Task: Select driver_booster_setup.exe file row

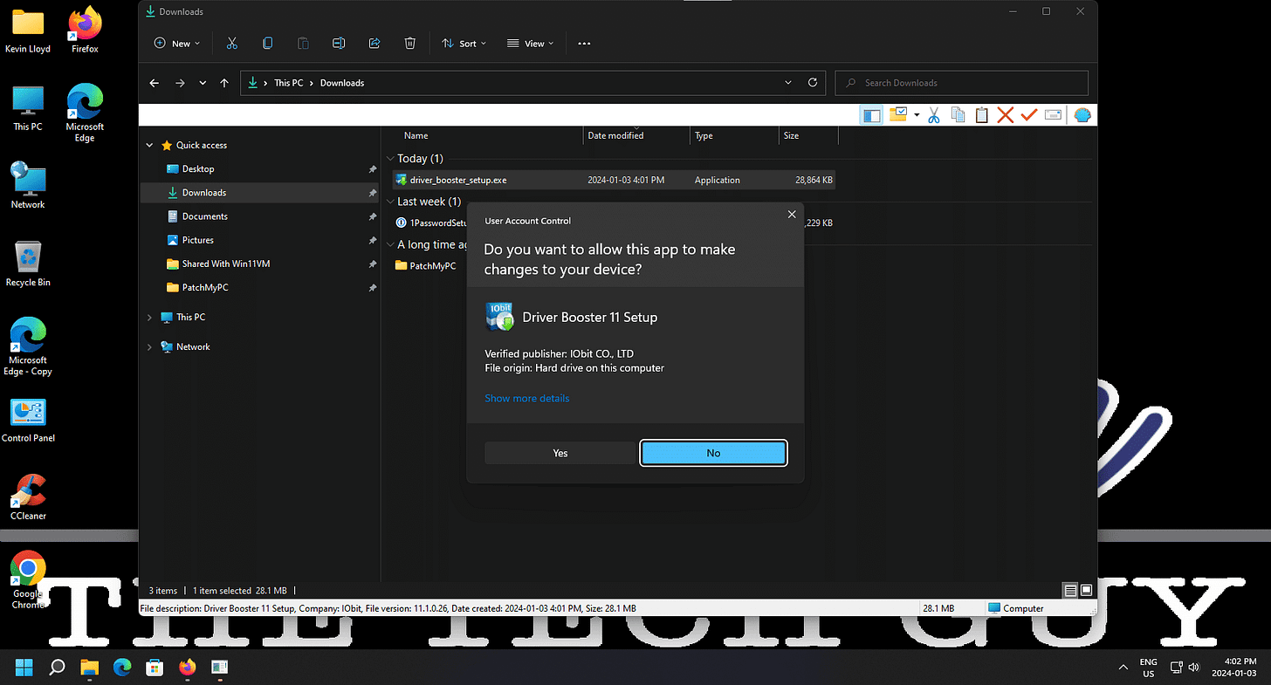Action: coord(614,180)
